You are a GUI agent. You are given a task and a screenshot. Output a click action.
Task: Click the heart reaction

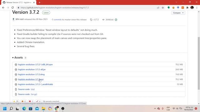tap(31, 101)
